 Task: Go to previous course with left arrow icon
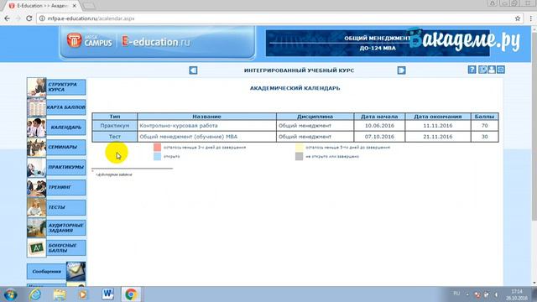pos(193,70)
